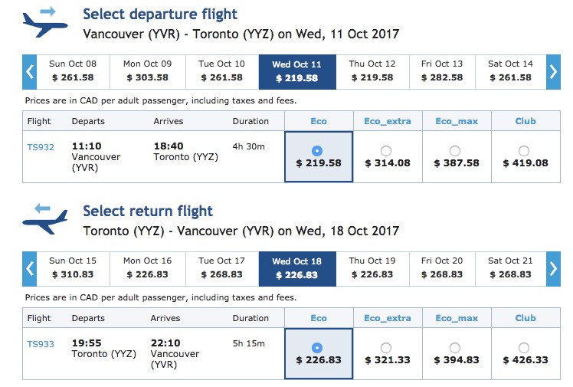Click the return flight airplane icon
The width and height of the screenshot is (573, 387).
tap(45, 219)
